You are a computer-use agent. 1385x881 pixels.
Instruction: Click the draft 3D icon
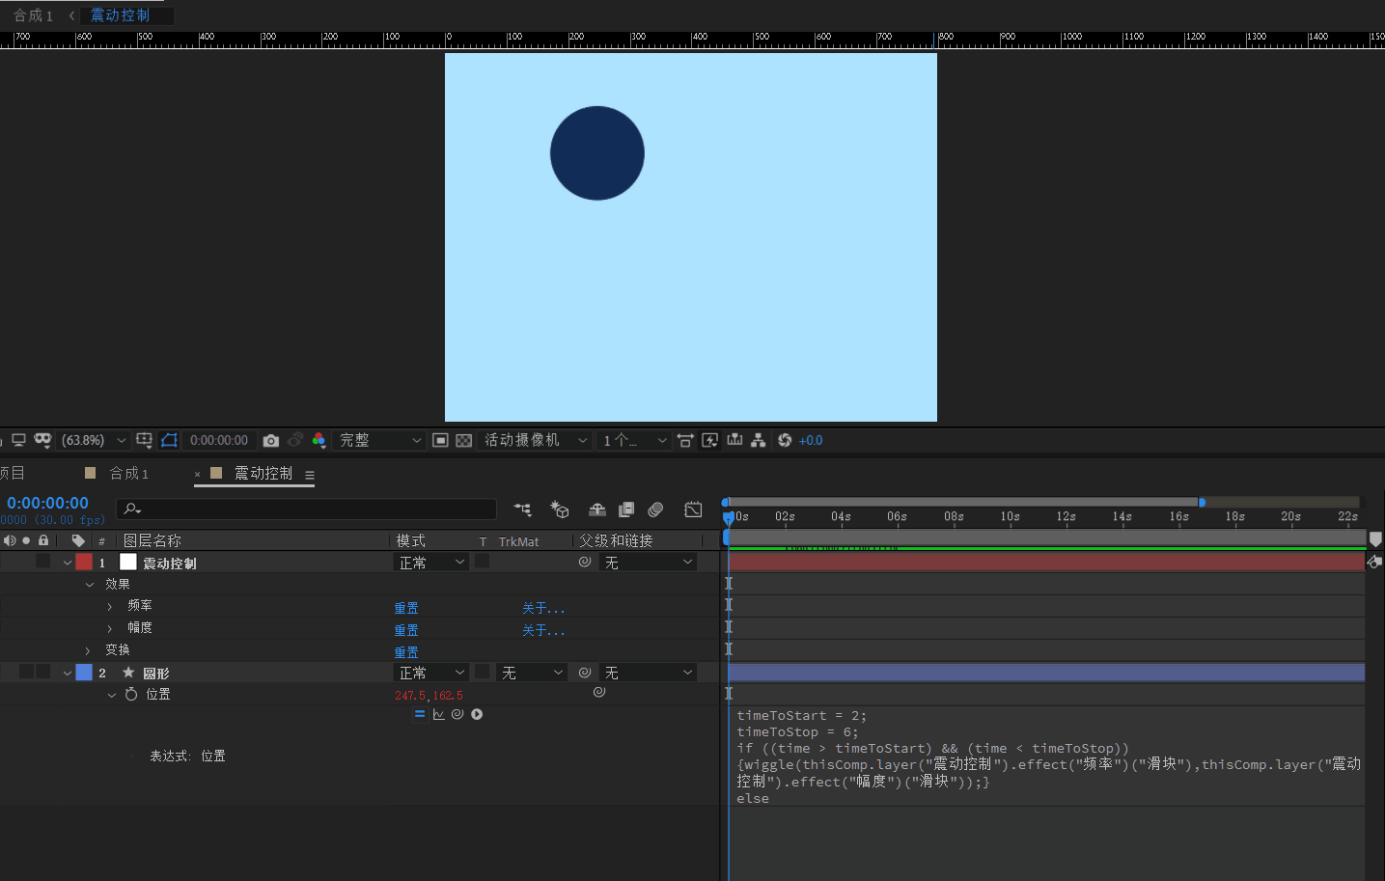click(x=560, y=509)
